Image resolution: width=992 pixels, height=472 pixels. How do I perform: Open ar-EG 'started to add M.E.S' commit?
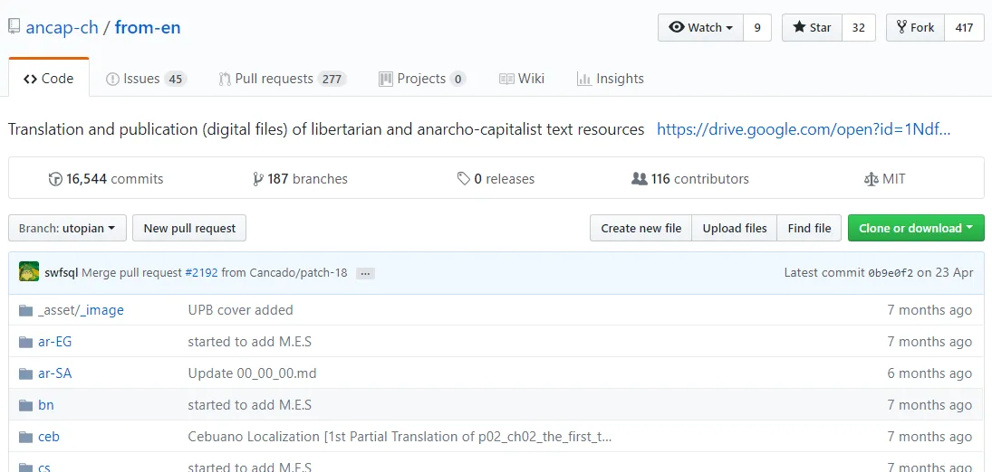click(x=250, y=341)
